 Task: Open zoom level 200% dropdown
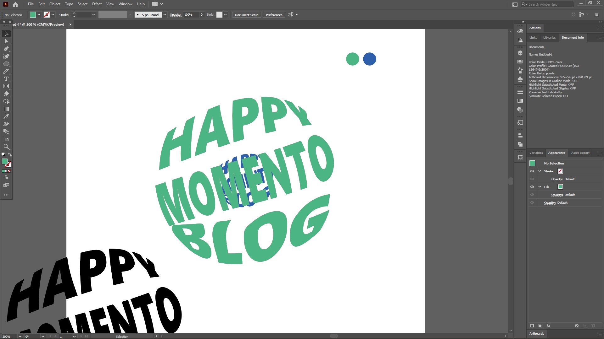[x=20, y=336]
